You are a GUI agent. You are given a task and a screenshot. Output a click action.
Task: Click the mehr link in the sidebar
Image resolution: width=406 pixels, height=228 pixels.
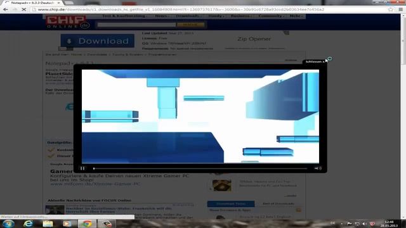coord(291,196)
